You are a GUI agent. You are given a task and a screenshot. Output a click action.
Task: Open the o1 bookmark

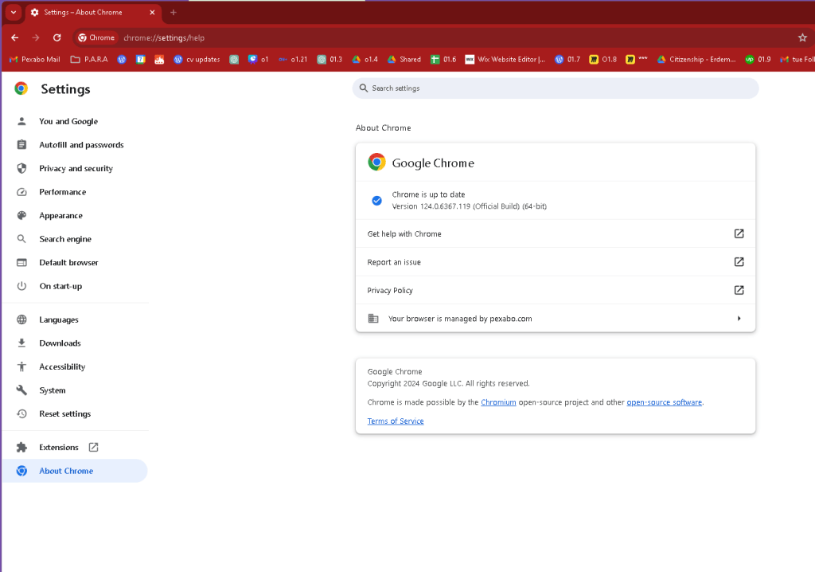[x=259, y=59]
